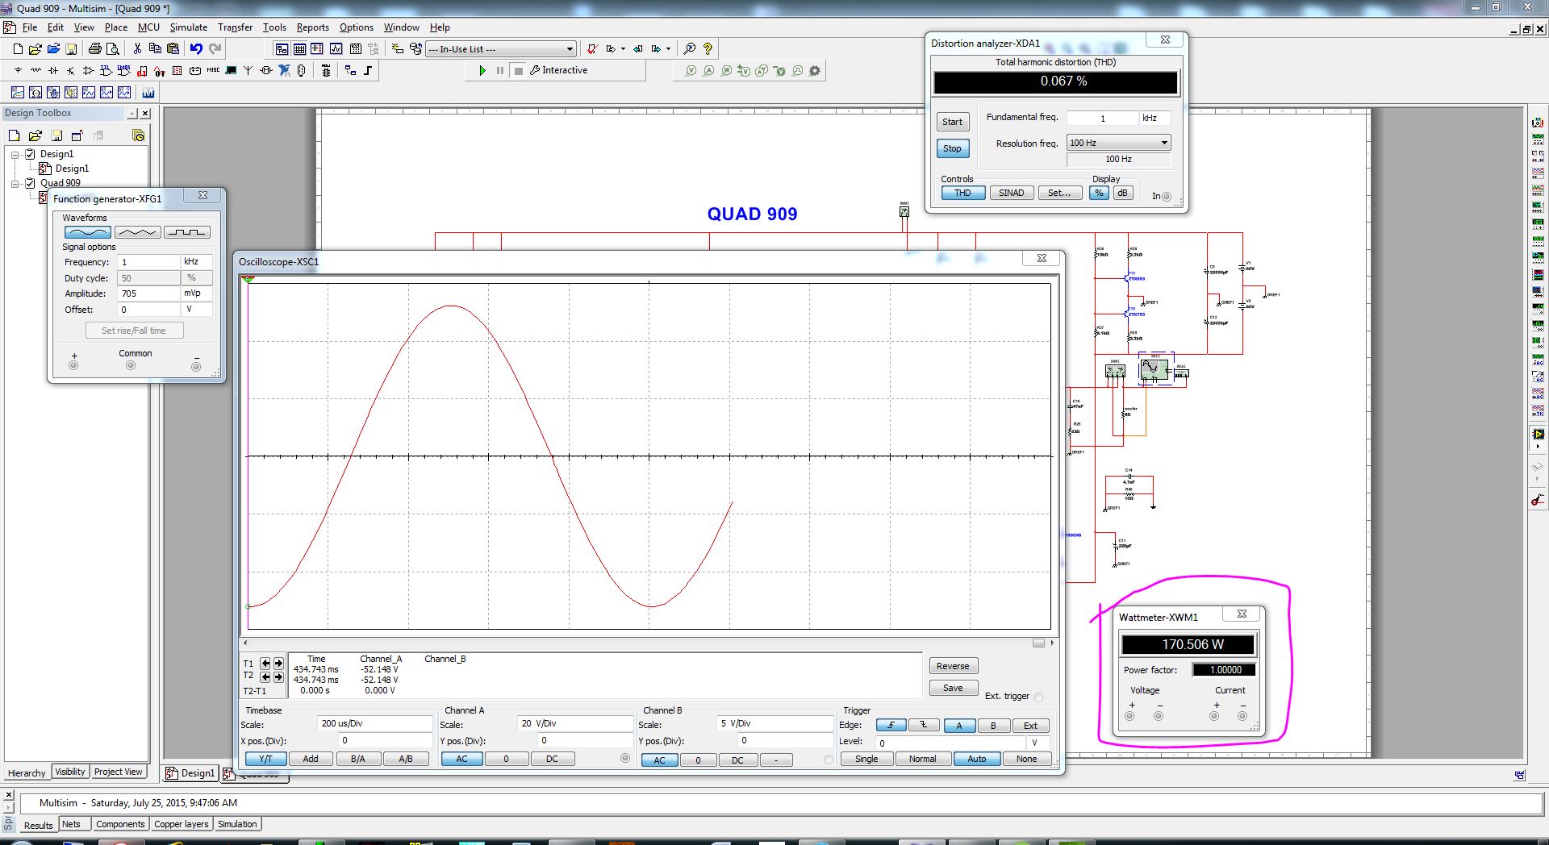Click the Print icon in the standard toolbar

pos(95,49)
